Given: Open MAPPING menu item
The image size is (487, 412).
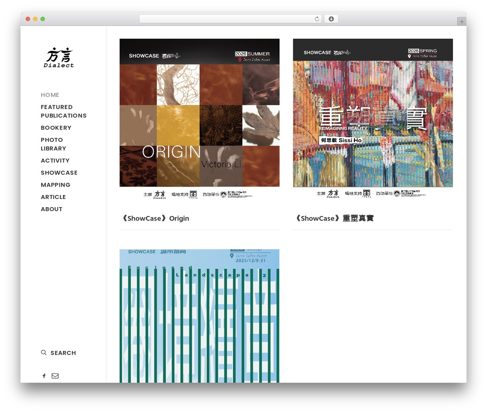Looking at the screenshot, I should pos(56,185).
